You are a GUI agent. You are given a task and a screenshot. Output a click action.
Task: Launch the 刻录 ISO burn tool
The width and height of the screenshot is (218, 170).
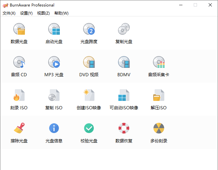pos(19,100)
